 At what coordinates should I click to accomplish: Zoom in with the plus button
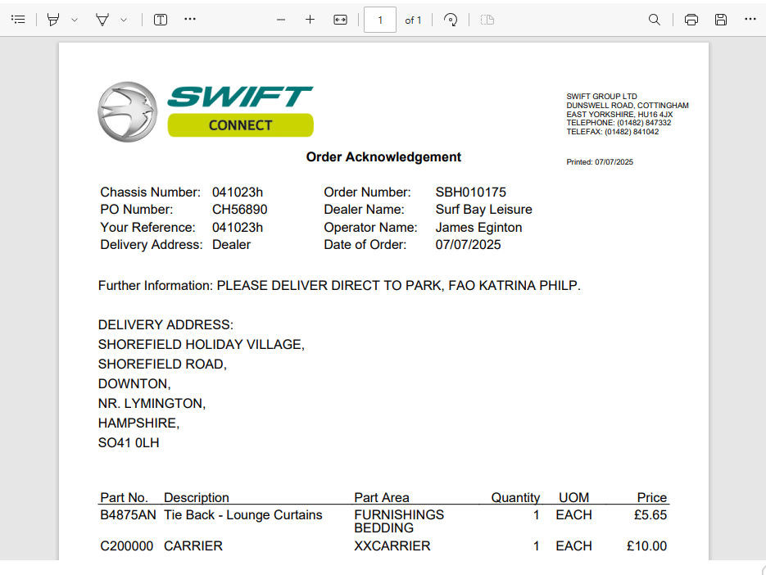[310, 20]
